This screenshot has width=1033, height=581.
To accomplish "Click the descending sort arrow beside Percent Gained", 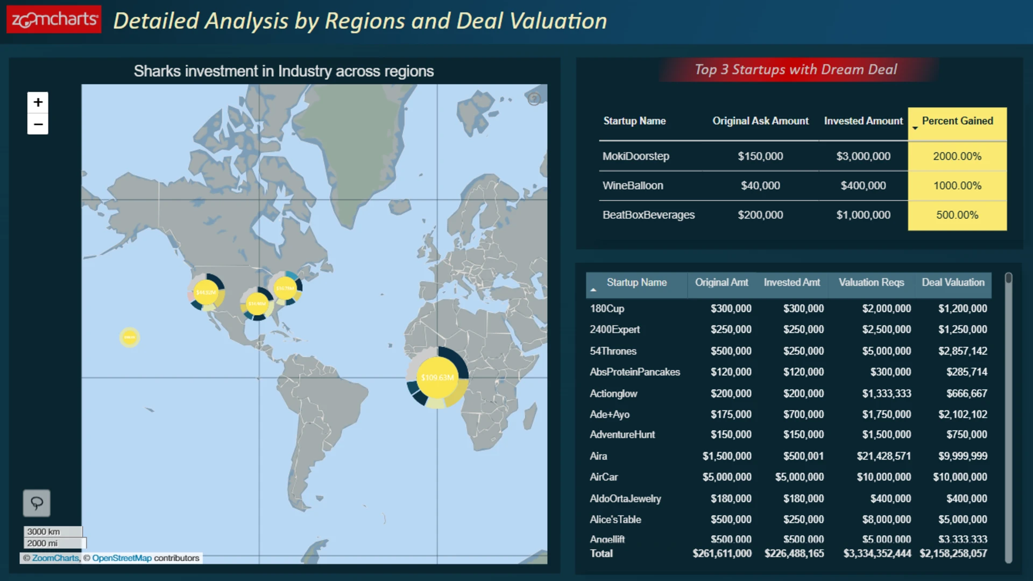I will [x=915, y=128].
